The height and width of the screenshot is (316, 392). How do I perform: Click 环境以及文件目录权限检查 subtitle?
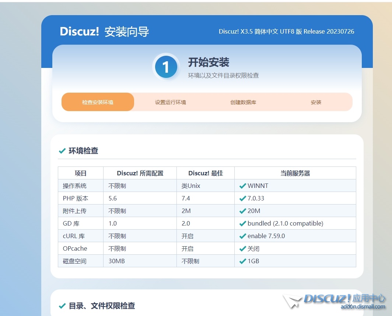click(x=223, y=75)
